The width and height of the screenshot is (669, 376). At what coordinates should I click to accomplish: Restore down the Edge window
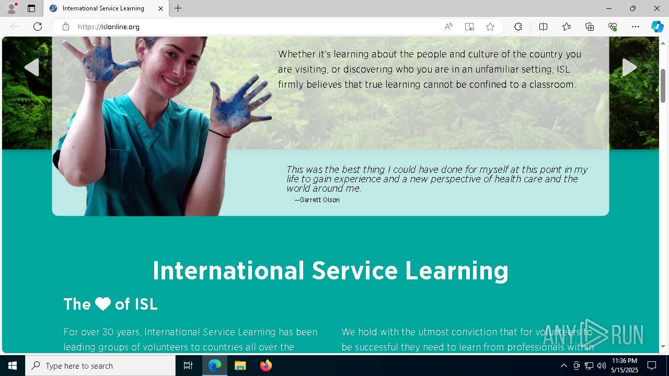point(633,8)
